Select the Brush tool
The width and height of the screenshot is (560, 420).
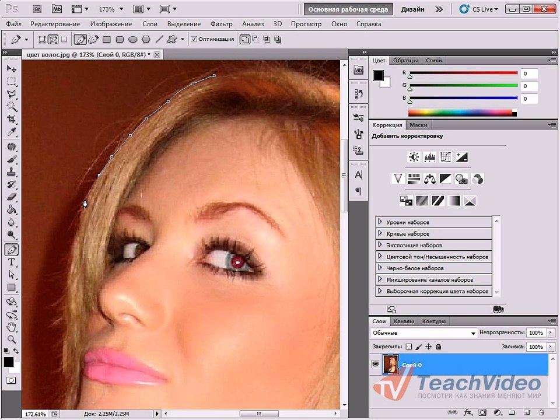[12, 159]
